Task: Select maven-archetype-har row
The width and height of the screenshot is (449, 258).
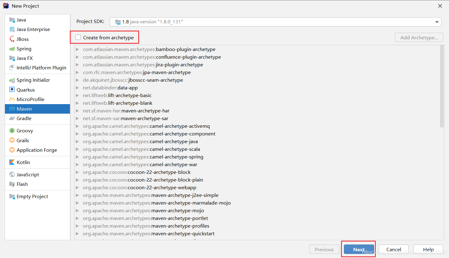Action: pos(258,111)
